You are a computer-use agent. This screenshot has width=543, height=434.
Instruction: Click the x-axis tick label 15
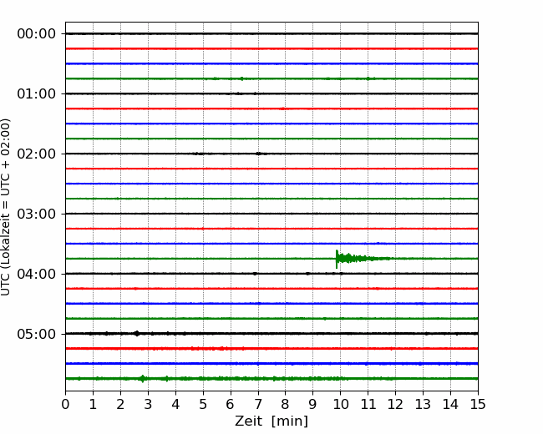478,404
